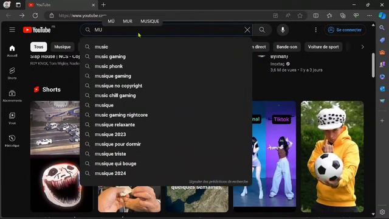389x219 pixels.
Task: Select the Voiture de sport chip
Action: pos(323,47)
